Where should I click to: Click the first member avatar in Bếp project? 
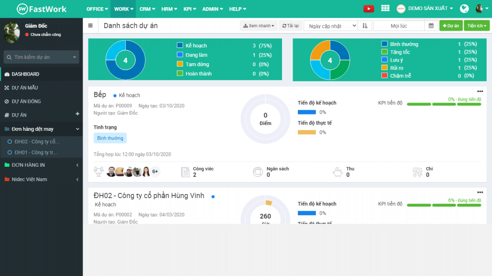[x=111, y=172]
